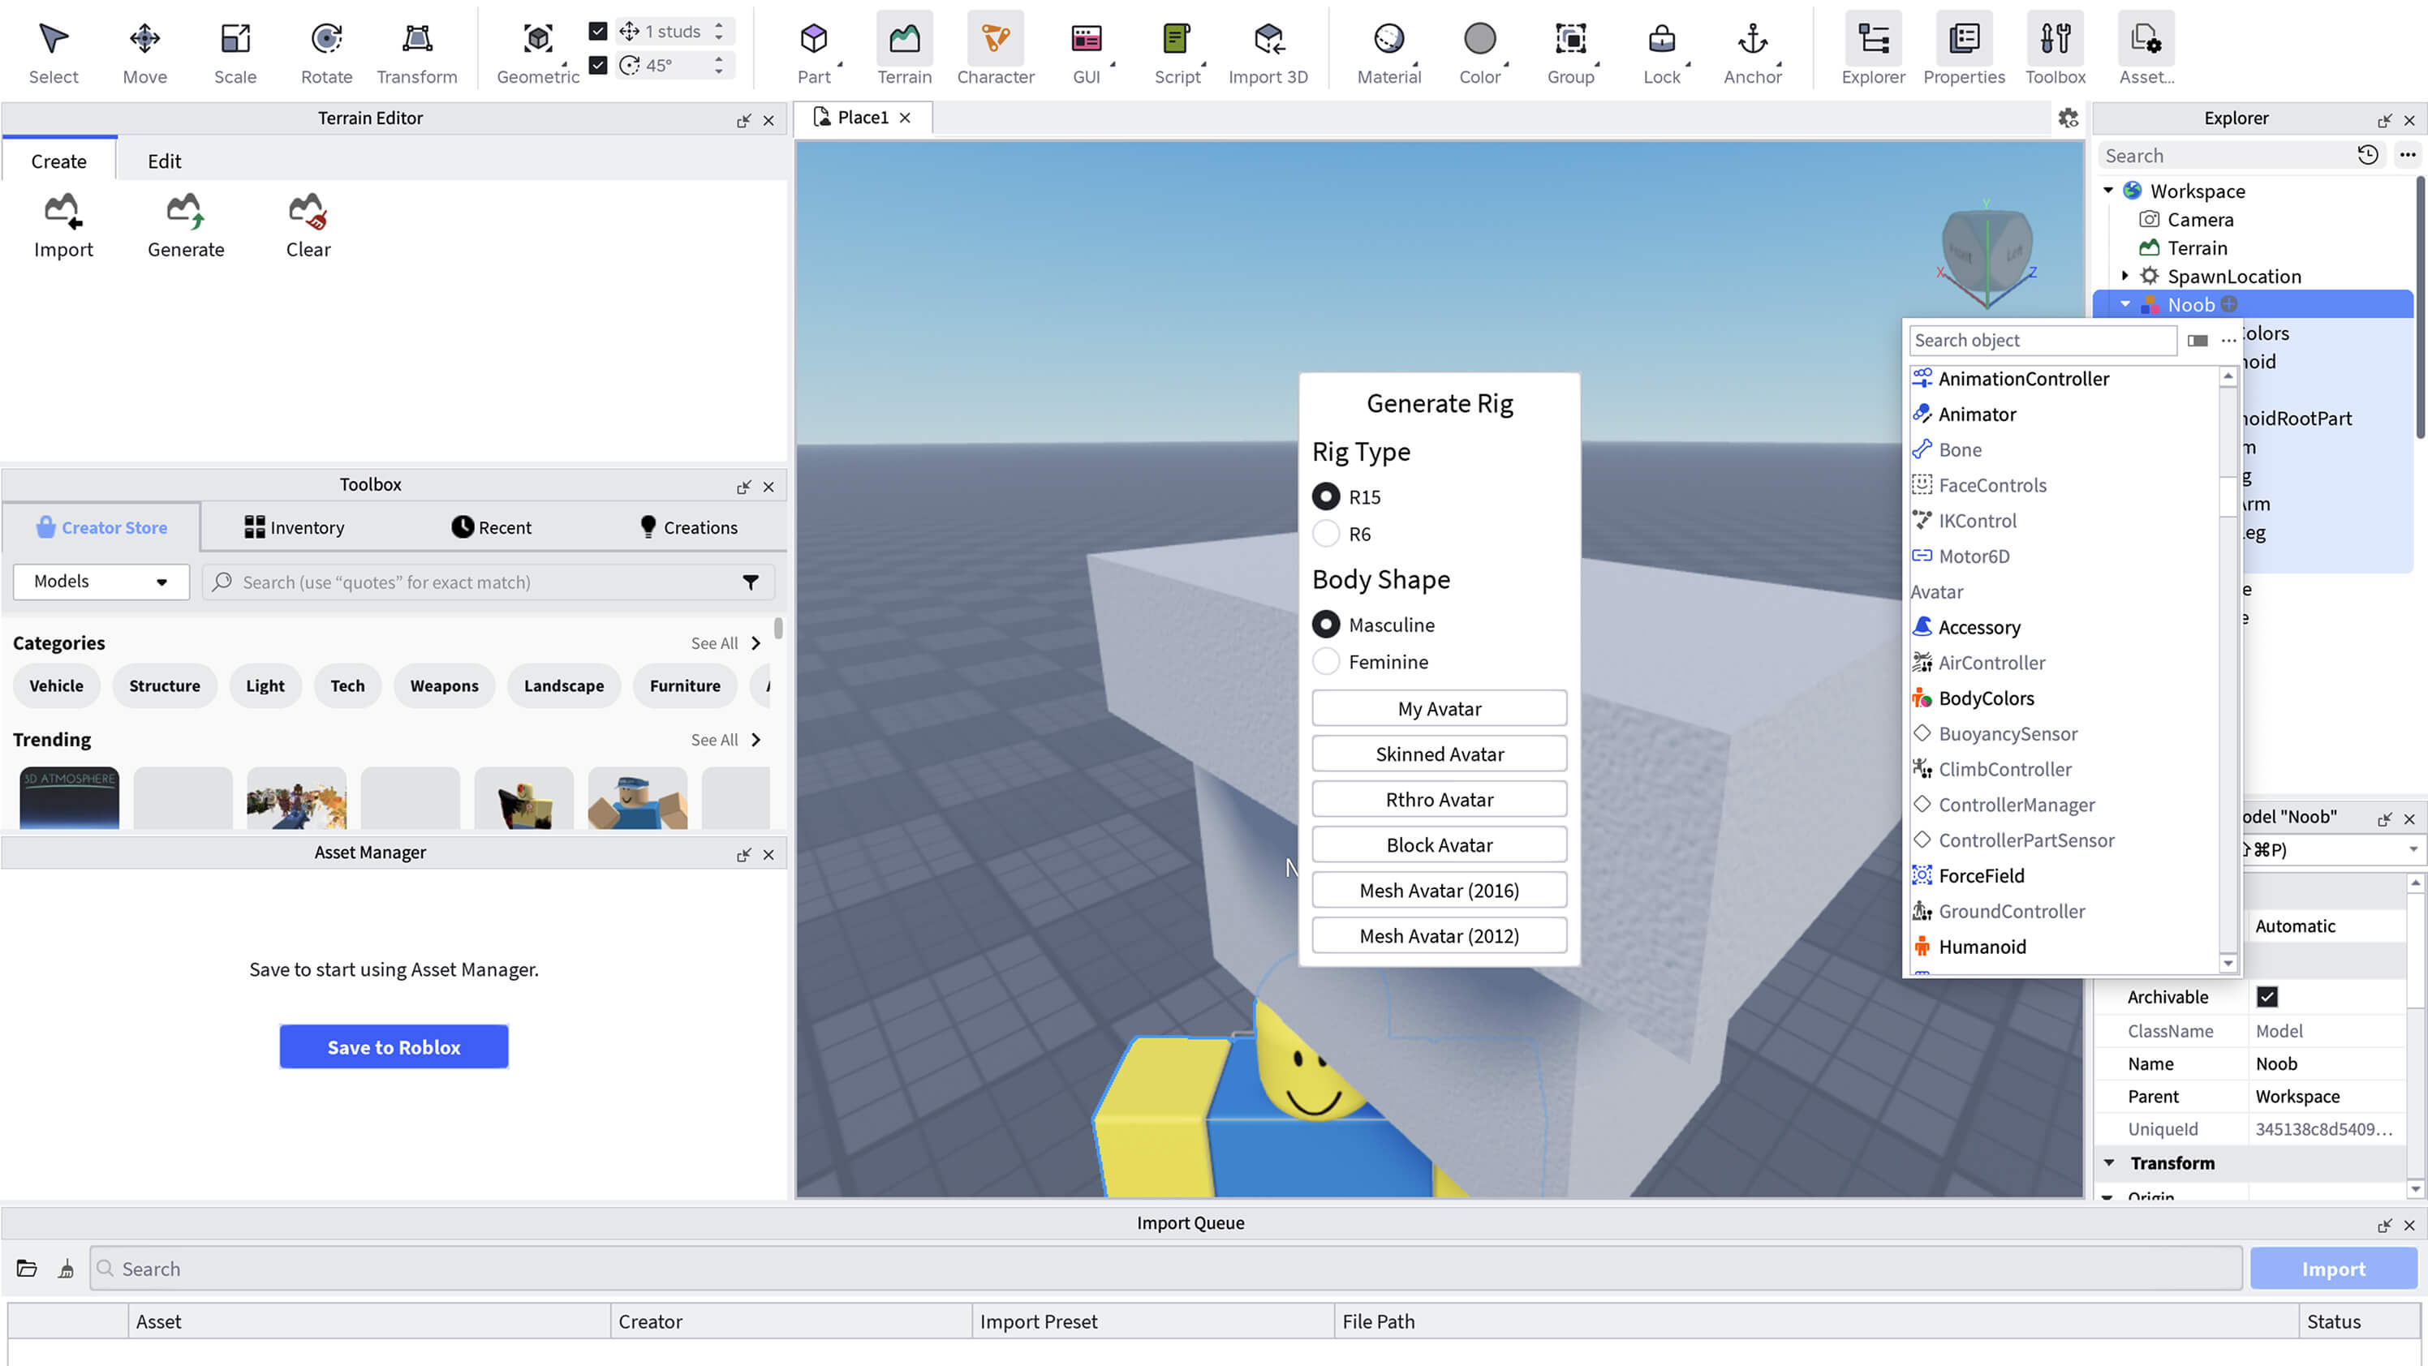Screen dimensions: 2428x1366
Task: Collapse the Workspace tree node
Action: [x=2108, y=191]
